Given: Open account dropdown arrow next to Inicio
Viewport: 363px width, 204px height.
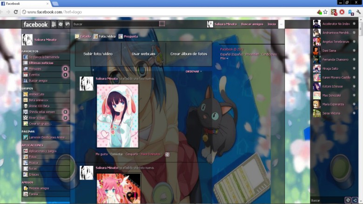Looking at the screenshot, I should tap(281, 24).
